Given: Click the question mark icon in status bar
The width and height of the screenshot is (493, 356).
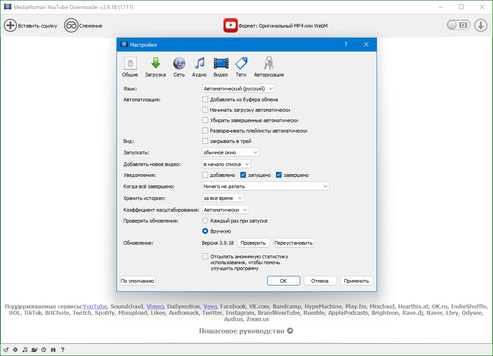Looking at the screenshot, I should click(x=63, y=350).
